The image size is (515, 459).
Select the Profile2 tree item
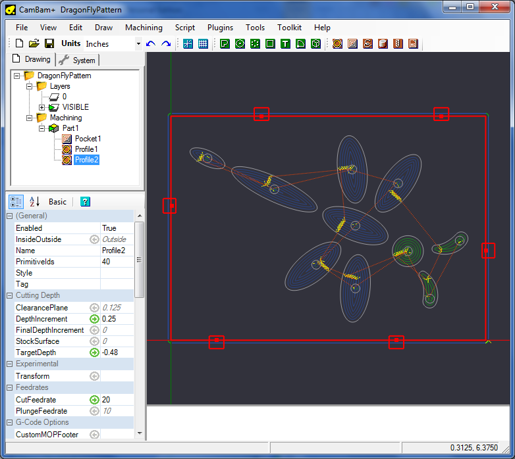pyautogui.click(x=86, y=160)
